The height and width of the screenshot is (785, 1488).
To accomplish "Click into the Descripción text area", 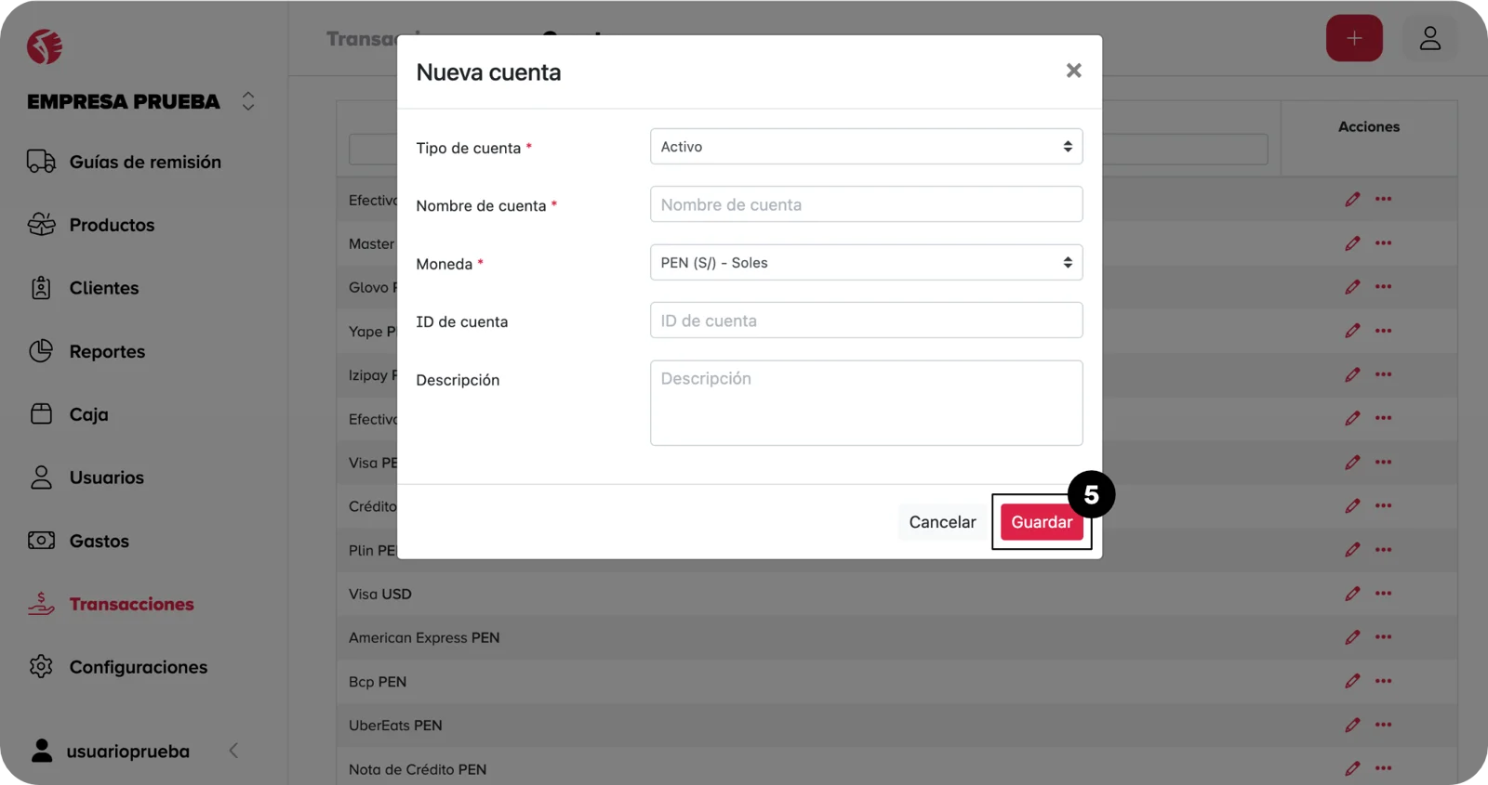I will 865,403.
